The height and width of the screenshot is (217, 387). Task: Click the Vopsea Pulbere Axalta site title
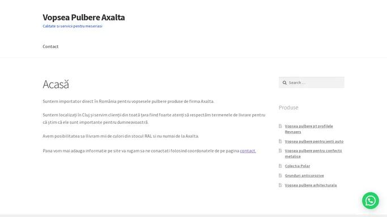pyautogui.click(x=84, y=18)
